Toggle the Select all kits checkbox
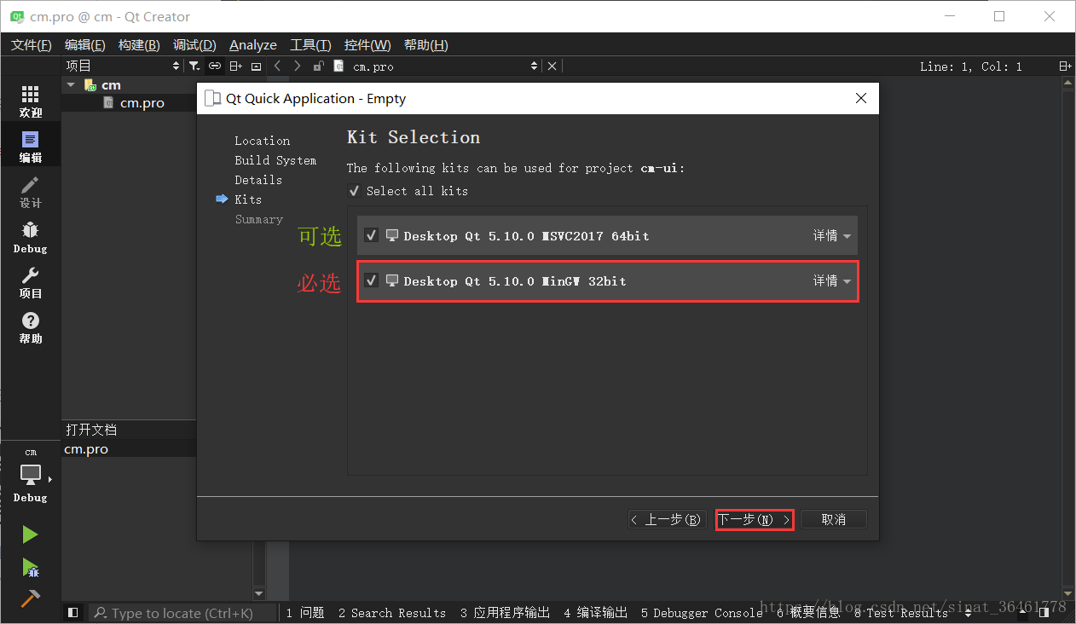 coord(354,191)
